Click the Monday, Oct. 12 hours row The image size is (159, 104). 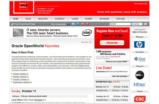pos(112,87)
